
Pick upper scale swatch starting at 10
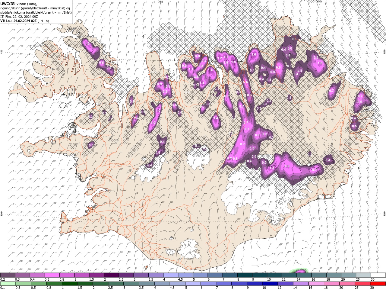pyautogui.click(x=274, y=275)
